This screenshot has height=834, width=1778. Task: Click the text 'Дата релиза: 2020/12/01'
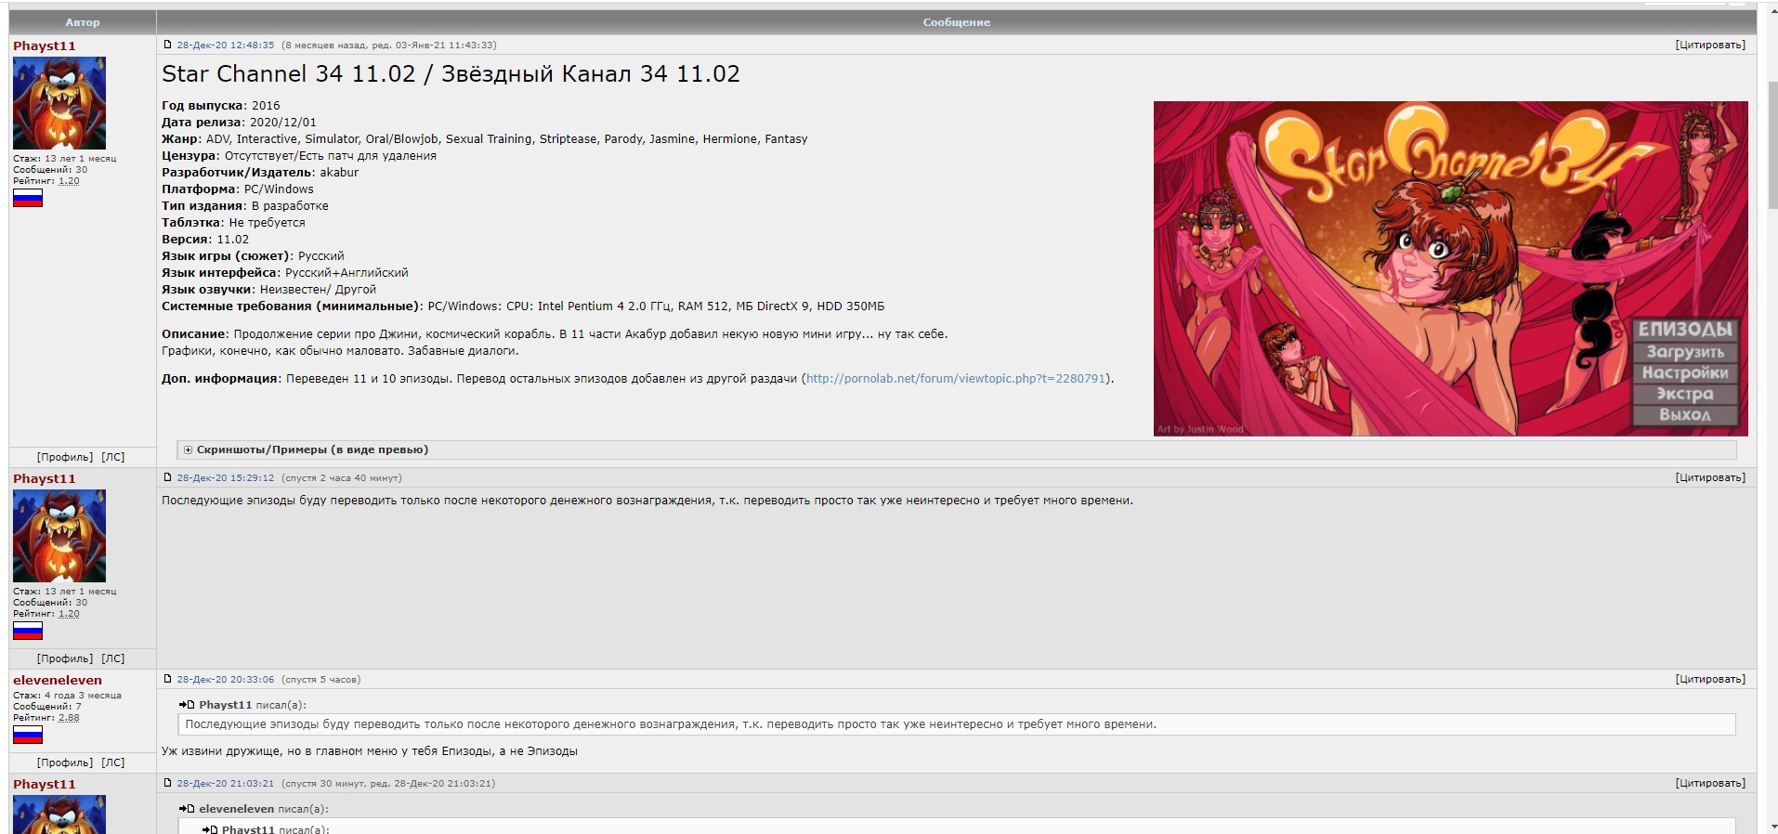pyautogui.click(x=239, y=123)
